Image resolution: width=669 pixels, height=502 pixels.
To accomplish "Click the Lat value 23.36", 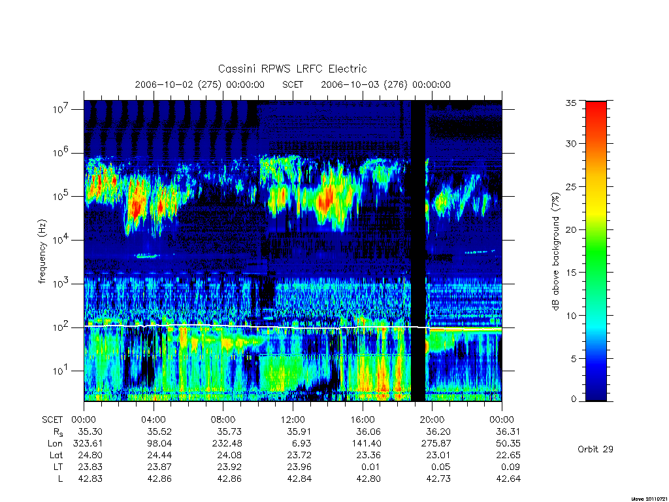I will (x=368, y=455).
